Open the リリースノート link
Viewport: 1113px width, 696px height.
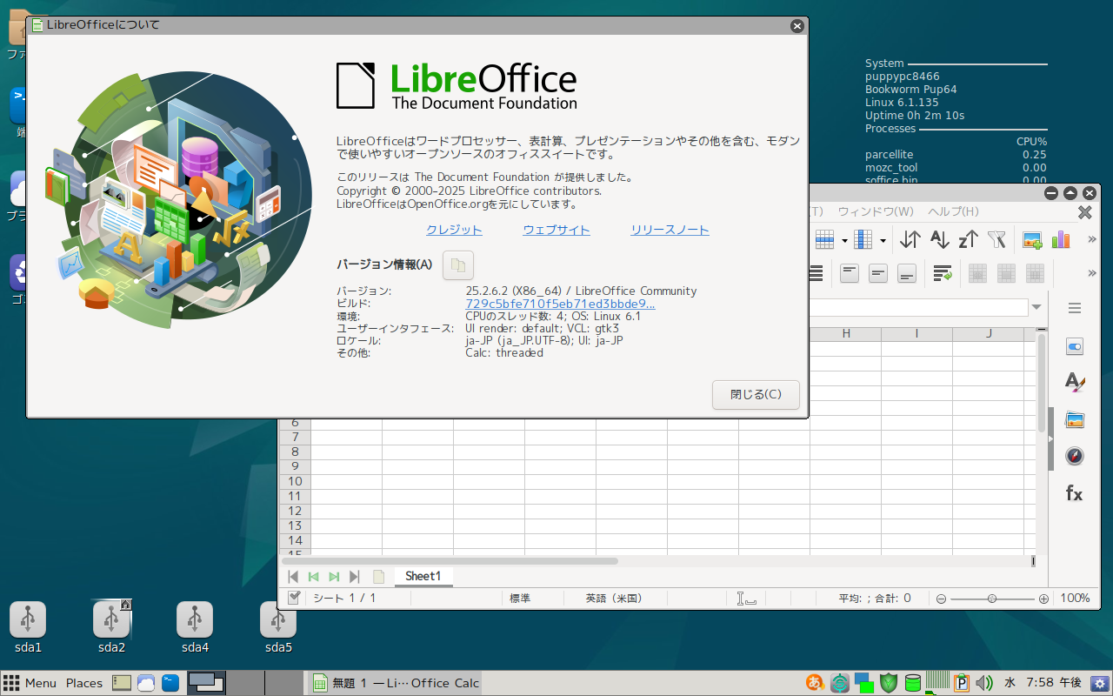point(670,230)
